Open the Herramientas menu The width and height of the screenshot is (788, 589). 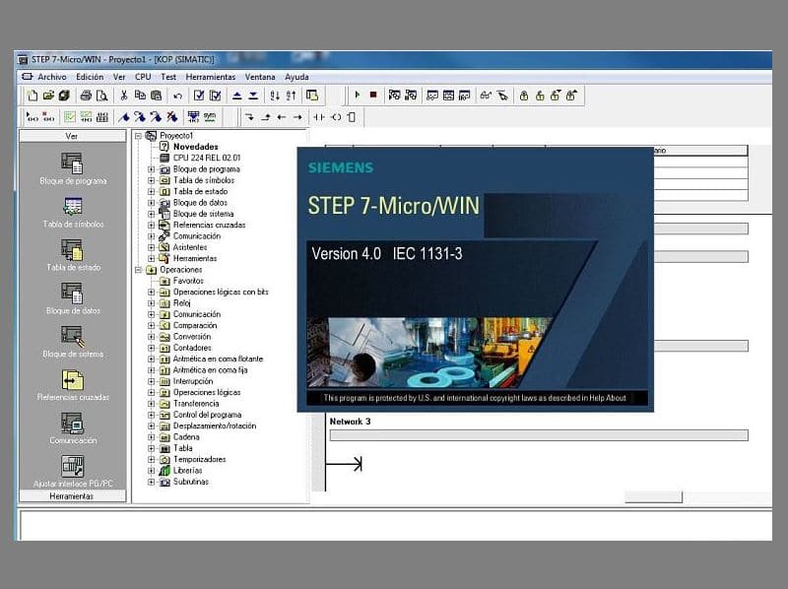(211, 77)
